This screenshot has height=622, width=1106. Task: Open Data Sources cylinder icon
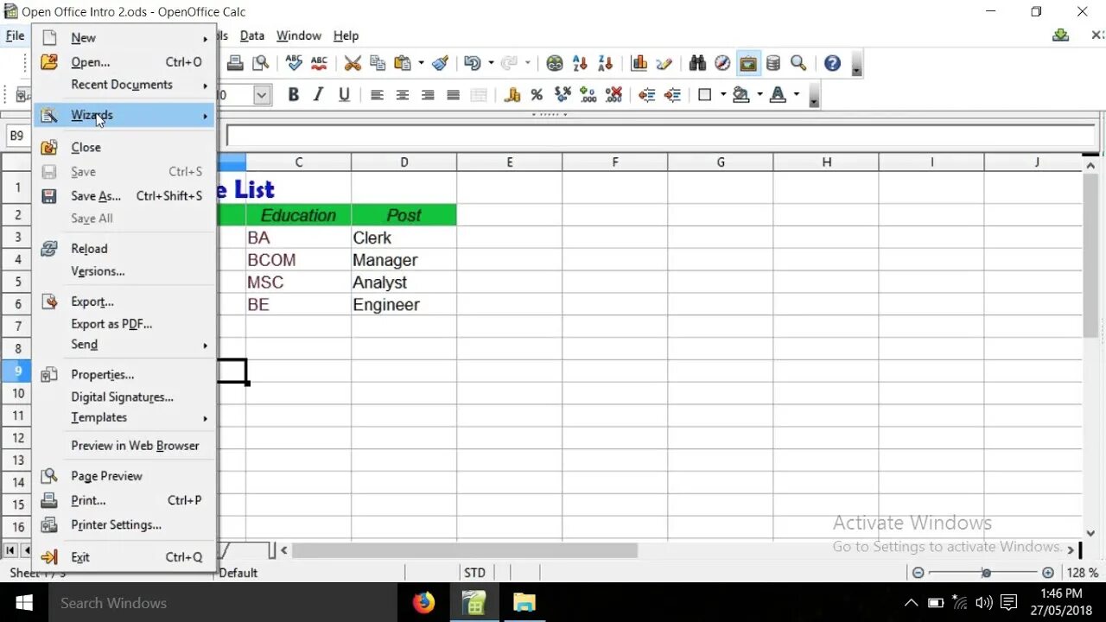(773, 63)
